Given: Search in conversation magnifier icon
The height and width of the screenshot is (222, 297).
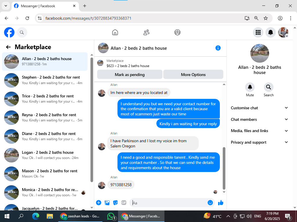Looking at the screenshot, I should pos(268,87).
